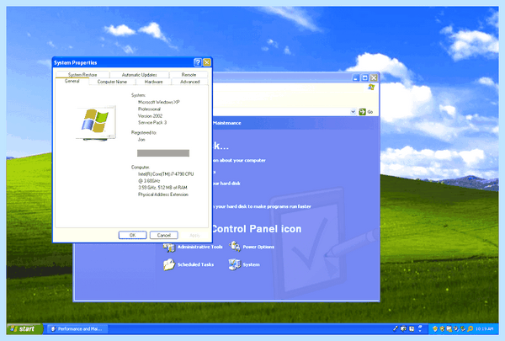Select the General tab

click(72, 81)
